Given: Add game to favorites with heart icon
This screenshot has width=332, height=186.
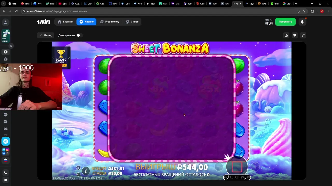Looking at the screenshot, I should click(x=295, y=35).
